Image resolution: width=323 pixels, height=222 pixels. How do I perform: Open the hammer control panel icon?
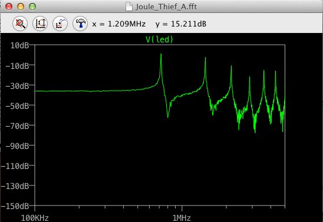click(80, 24)
